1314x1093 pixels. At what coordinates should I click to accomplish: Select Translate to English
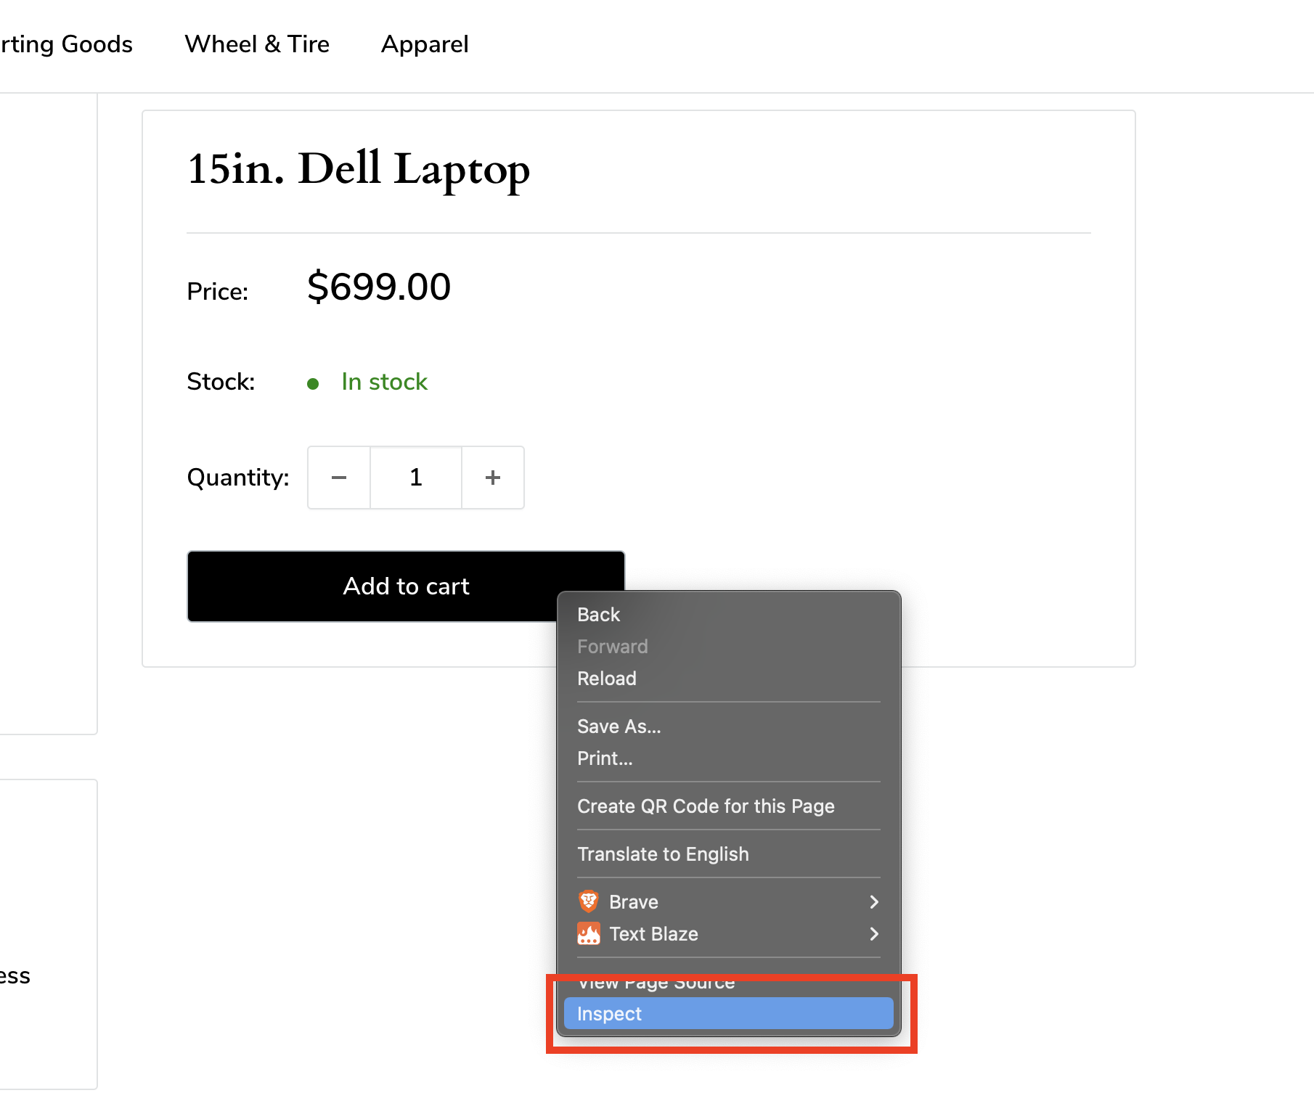point(729,854)
